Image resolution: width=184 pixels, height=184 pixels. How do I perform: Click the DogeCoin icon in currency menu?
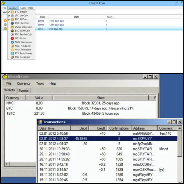pyautogui.click(x=12, y=27)
